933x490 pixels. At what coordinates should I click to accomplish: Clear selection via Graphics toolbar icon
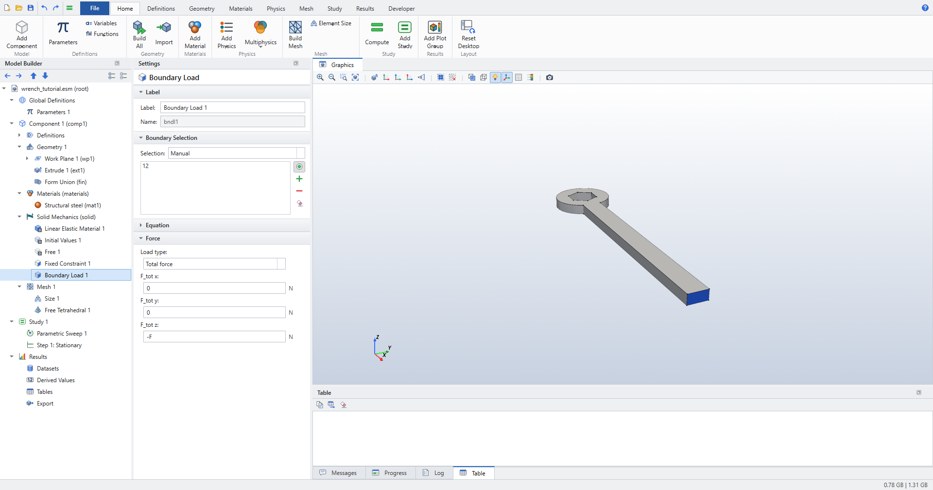pyautogui.click(x=452, y=77)
